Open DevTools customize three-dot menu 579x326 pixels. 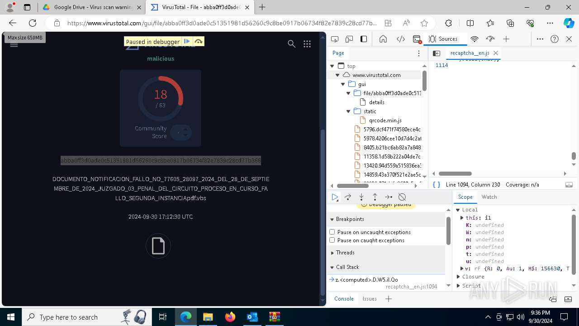(540, 39)
